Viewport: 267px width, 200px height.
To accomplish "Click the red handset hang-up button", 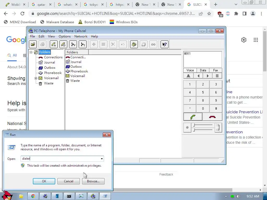I will 212,117.
